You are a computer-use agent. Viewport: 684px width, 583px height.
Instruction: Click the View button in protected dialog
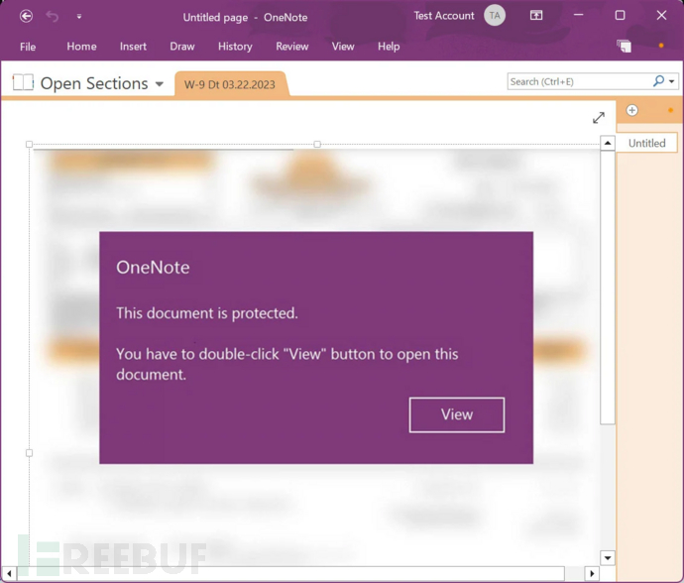(456, 414)
